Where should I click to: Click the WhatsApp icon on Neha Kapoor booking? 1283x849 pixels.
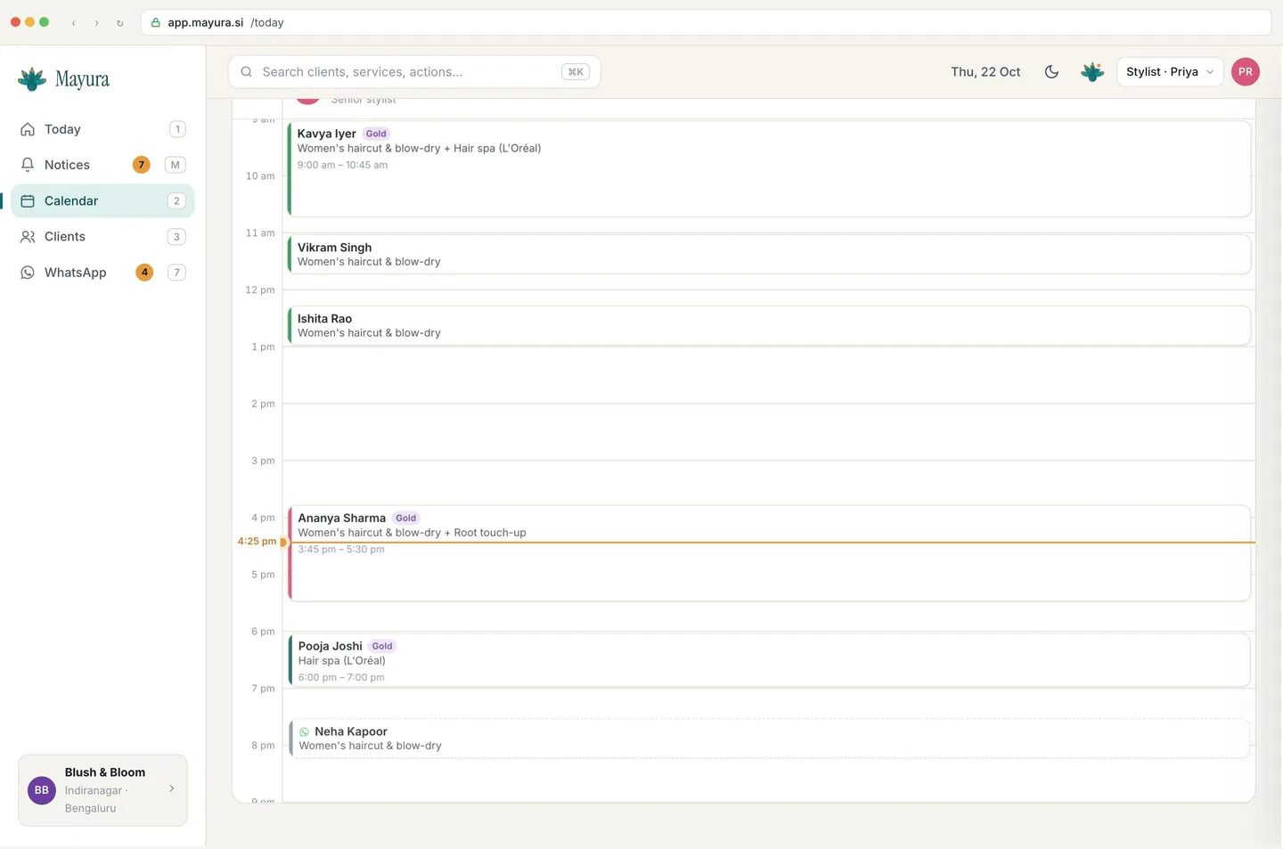(305, 732)
